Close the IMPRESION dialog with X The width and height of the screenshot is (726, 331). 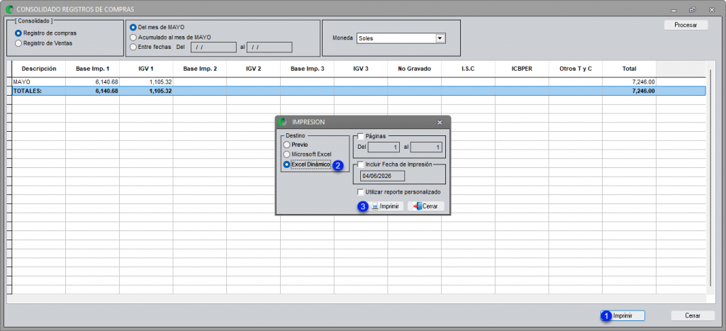click(440, 122)
